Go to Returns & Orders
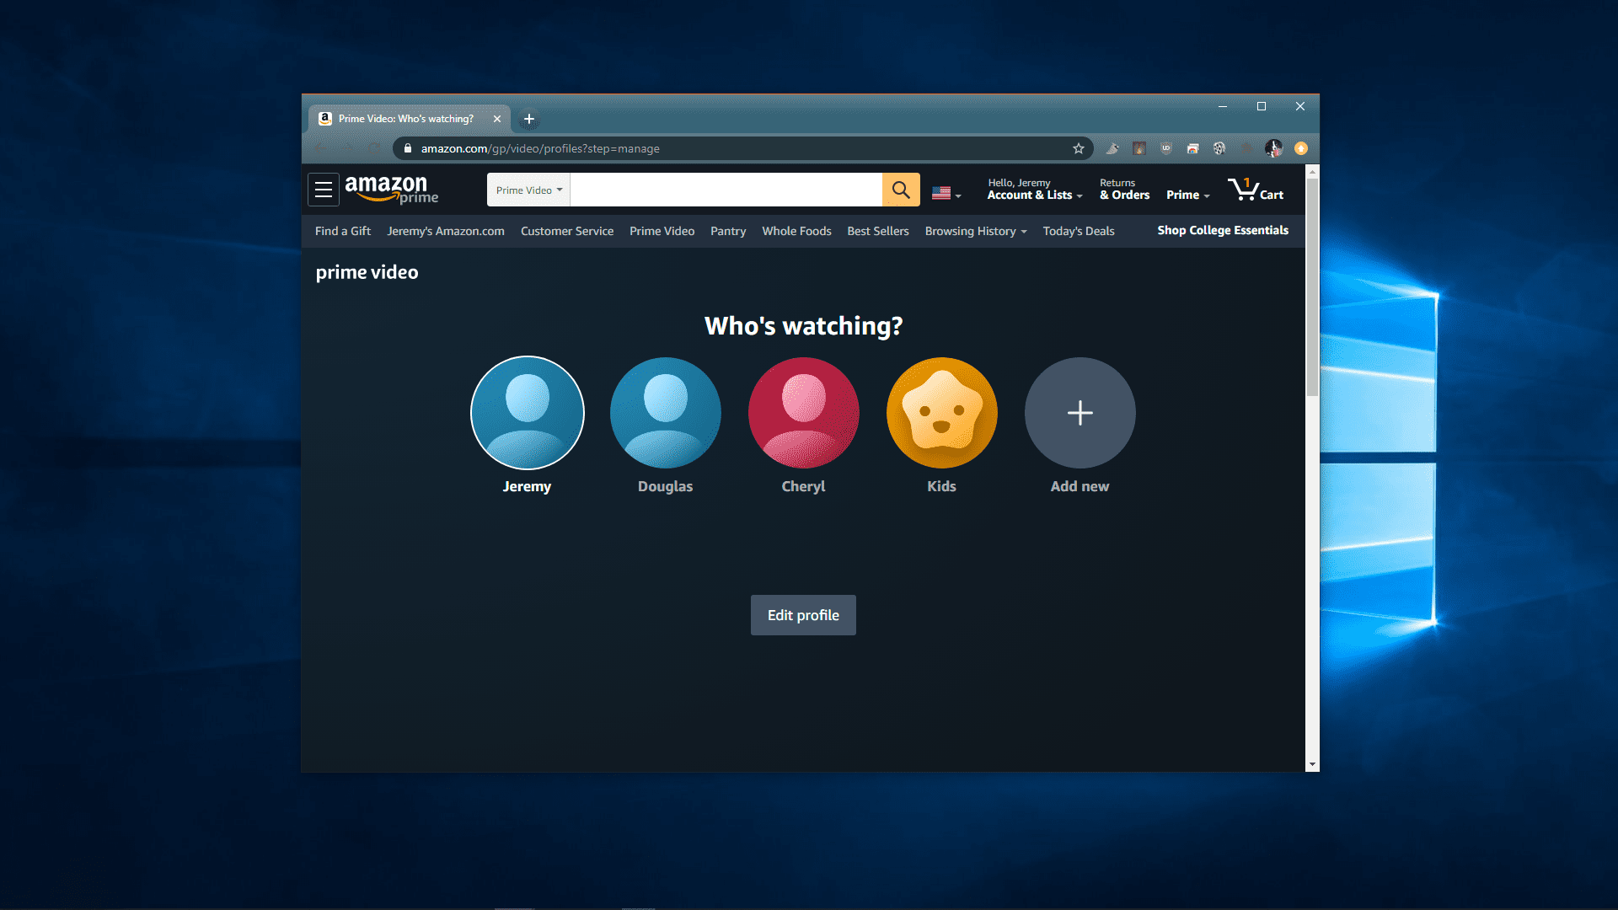The height and width of the screenshot is (910, 1618). pos(1124,190)
